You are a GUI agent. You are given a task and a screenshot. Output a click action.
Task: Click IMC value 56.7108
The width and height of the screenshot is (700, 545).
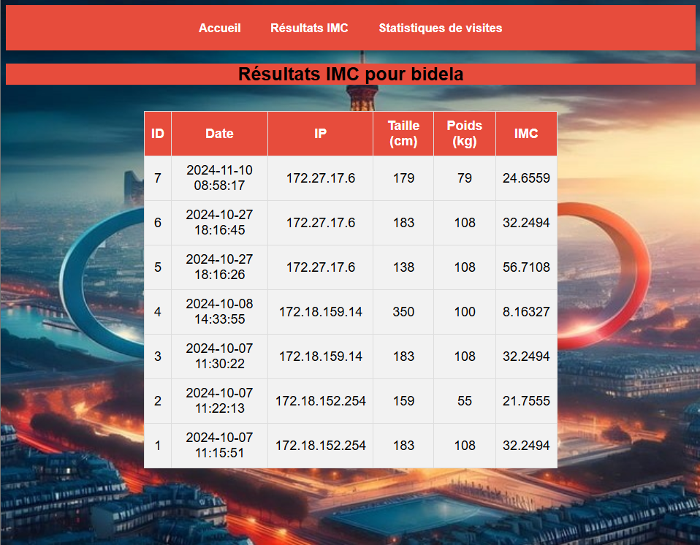tap(526, 267)
